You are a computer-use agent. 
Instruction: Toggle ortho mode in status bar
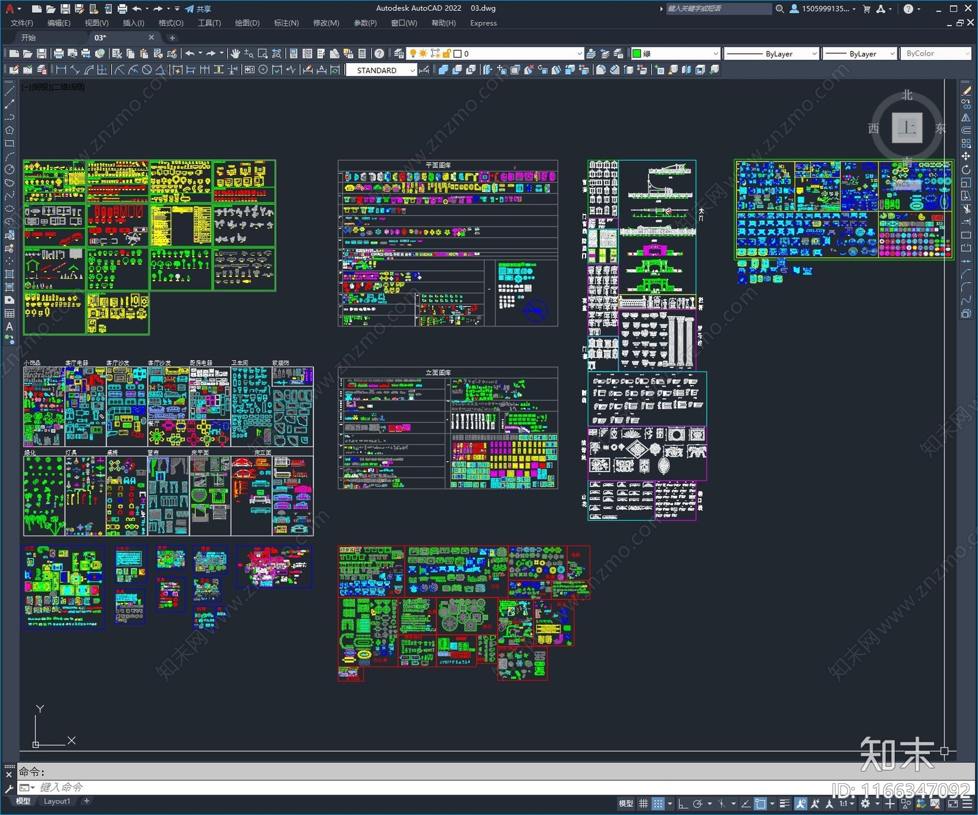coord(683,803)
